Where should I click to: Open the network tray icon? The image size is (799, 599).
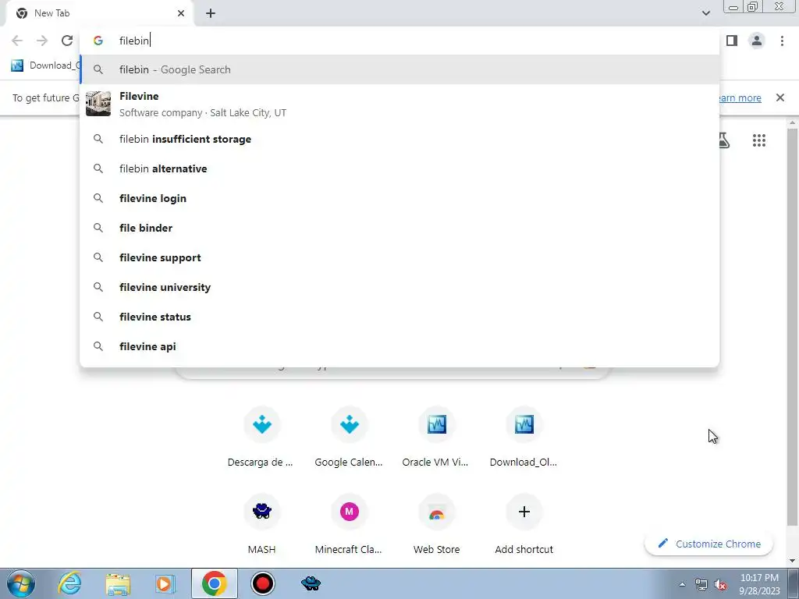pos(701,585)
